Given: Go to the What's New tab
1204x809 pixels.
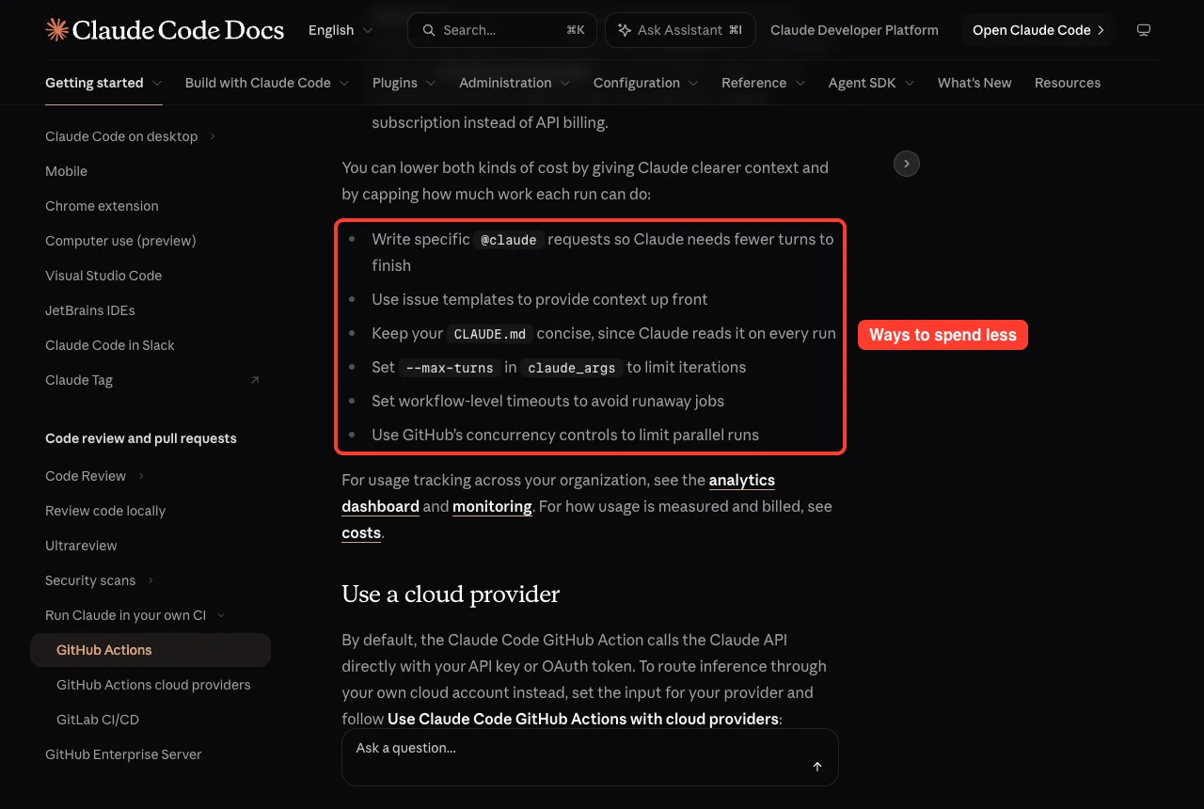Looking at the screenshot, I should point(974,83).
